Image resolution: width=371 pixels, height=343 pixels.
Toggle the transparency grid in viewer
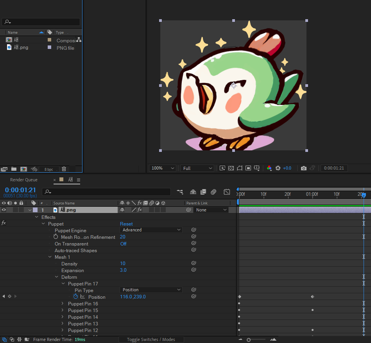[231, 168]
